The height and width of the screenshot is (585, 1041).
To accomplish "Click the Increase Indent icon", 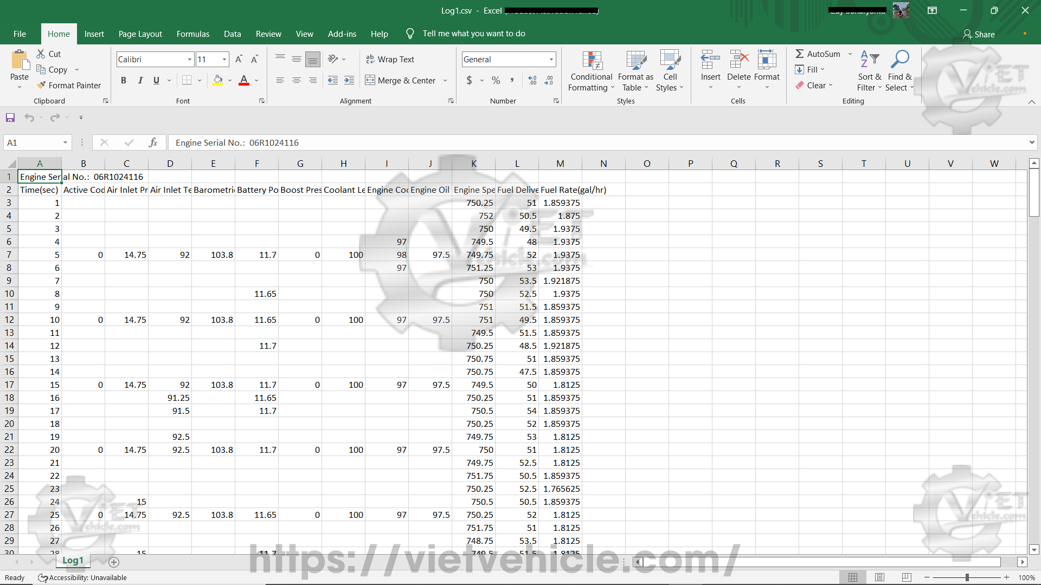I will (349, 80).
